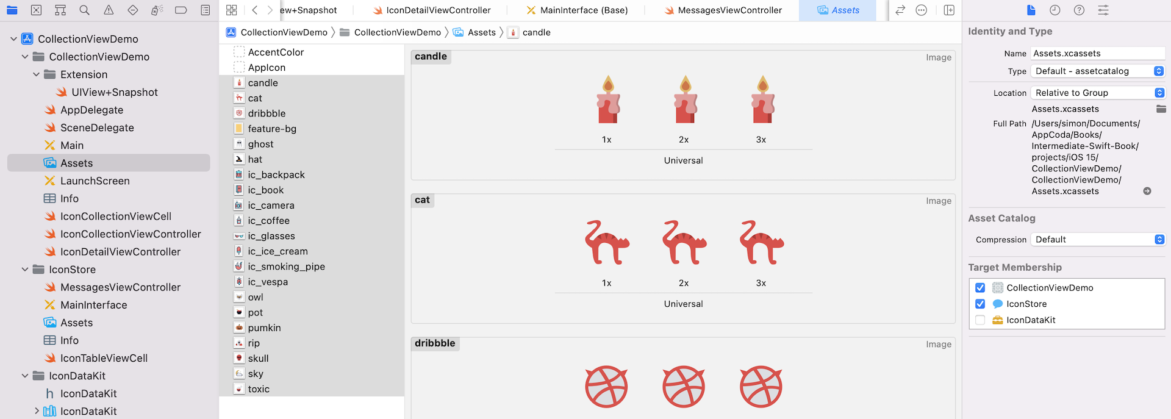Click the folder icon to choose location
Image resolution: width=1171 pixels, height=419 pixels.
coord(1161,109)
